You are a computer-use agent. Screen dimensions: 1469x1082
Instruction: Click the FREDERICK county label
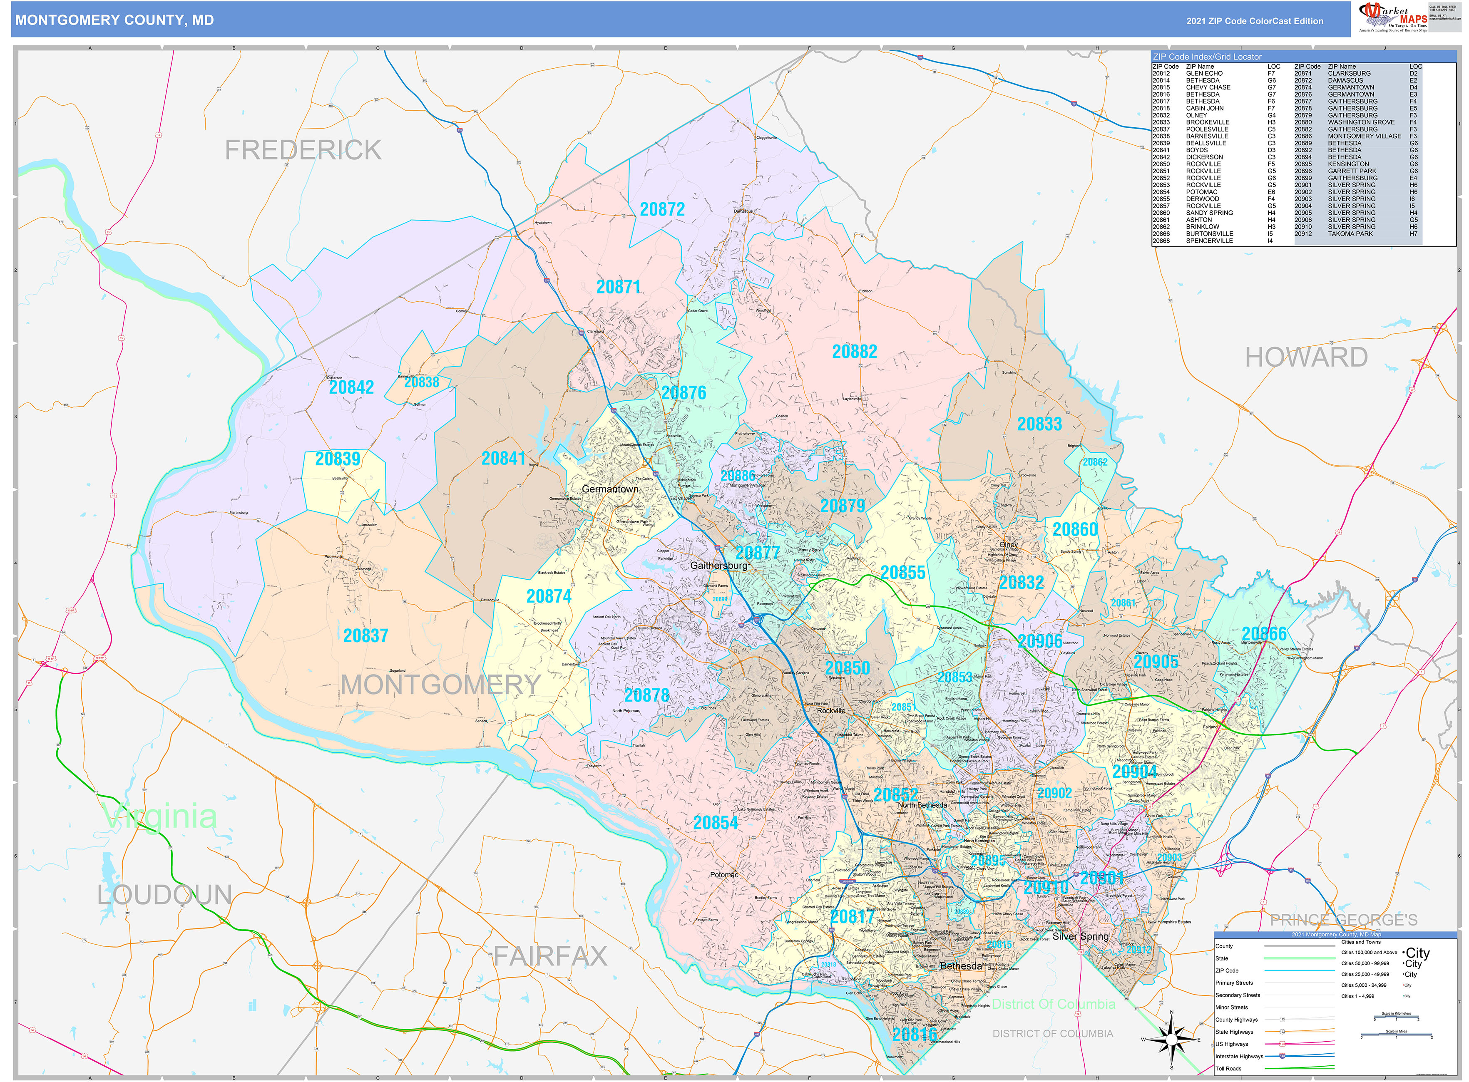coord(303,150)
